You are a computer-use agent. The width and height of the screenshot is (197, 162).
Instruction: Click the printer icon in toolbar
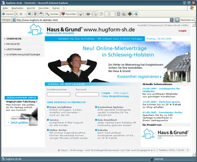coord(95,14)
